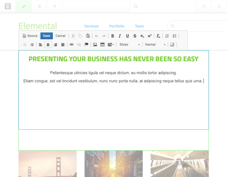Click the insert link icon
The image size is (227, 177).
click(x=72, y=45)
